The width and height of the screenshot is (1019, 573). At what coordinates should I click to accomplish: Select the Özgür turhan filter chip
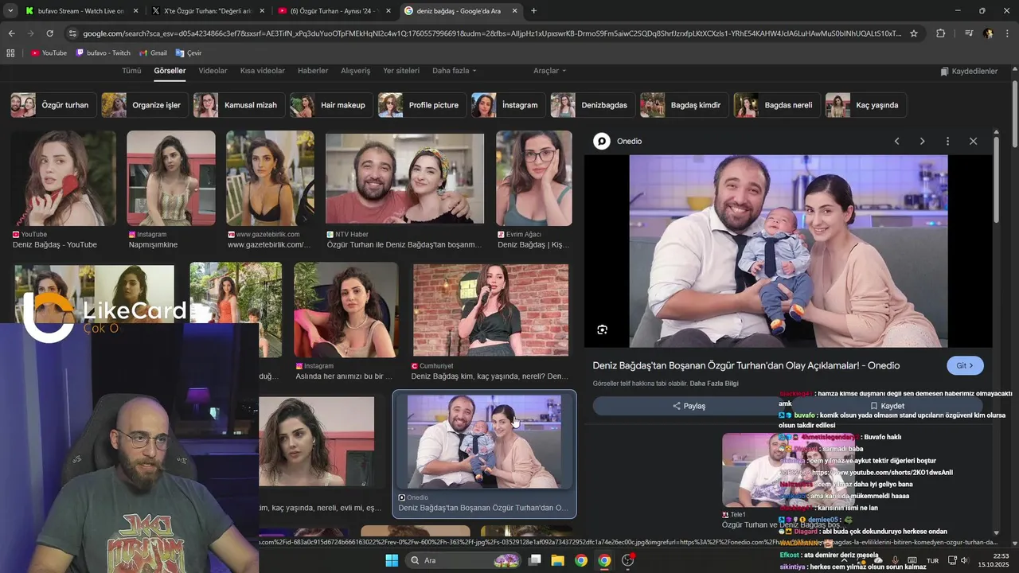[x=53, y=105]
